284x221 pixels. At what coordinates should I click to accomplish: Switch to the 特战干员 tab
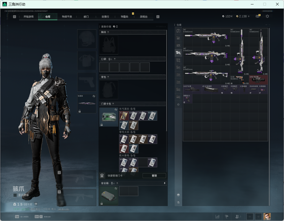[67, 17]
